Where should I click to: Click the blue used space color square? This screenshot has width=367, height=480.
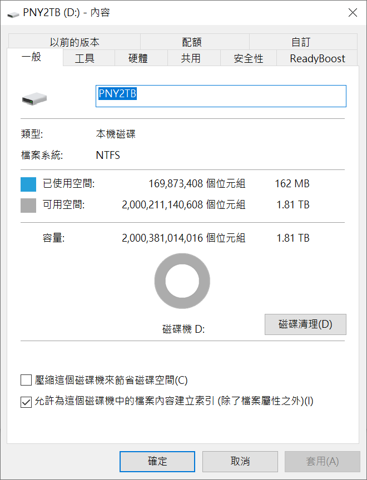(x=28, y=184)
